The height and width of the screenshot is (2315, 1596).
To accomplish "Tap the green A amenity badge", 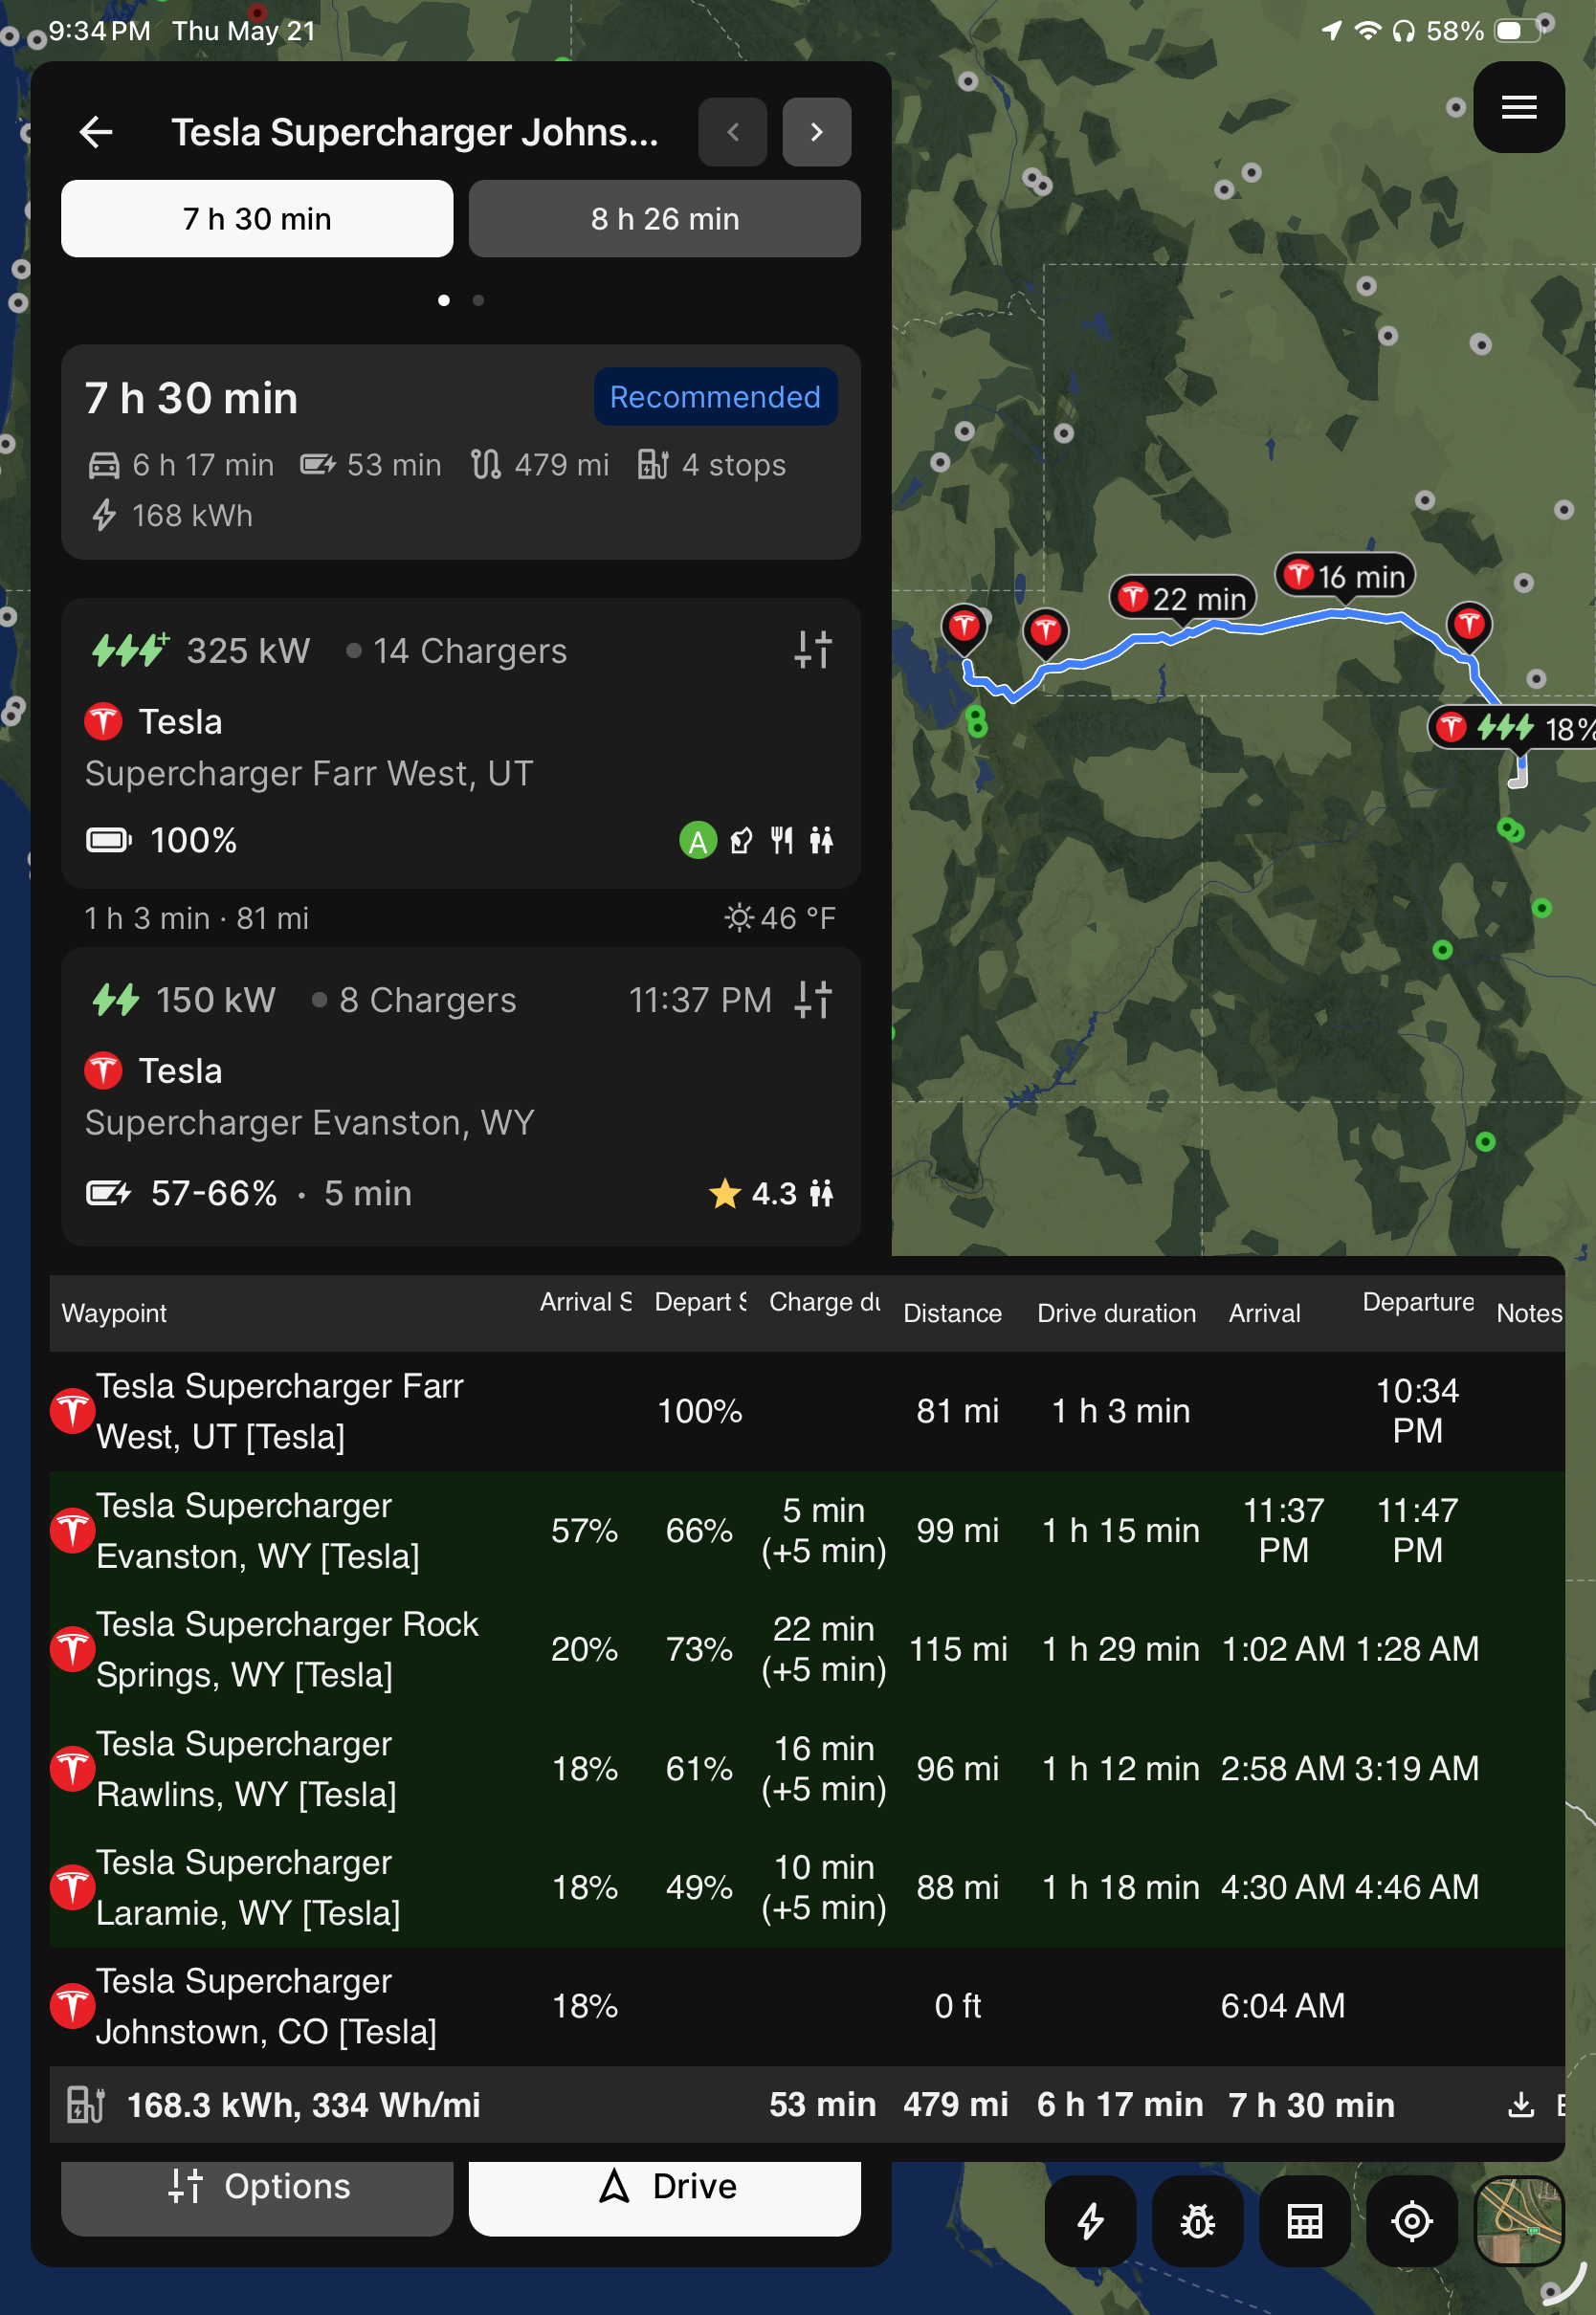I will (x=698, y=841).
